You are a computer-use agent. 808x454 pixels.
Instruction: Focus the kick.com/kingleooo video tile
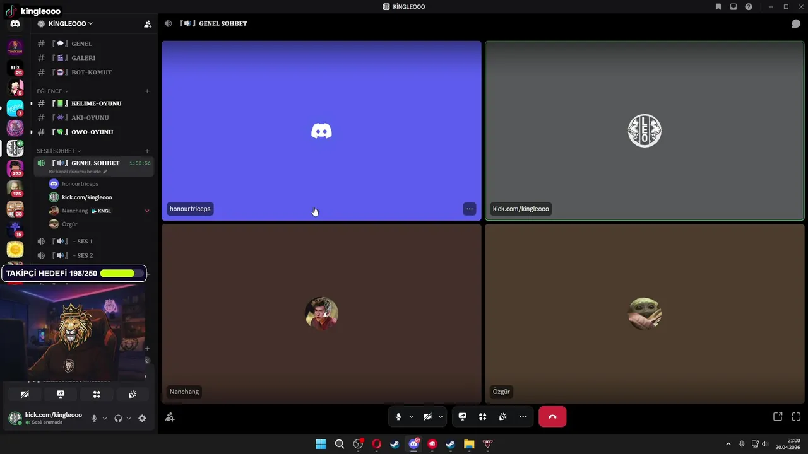click(x=645, y=131)
